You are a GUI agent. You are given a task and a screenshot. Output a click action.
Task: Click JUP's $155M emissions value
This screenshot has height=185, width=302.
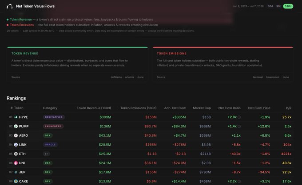pos(151,172)
